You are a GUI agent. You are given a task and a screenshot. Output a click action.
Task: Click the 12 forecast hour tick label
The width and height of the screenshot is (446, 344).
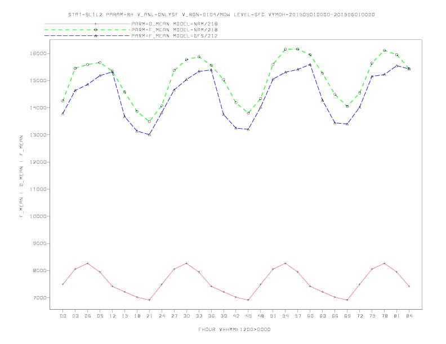(x=113, y=316)
